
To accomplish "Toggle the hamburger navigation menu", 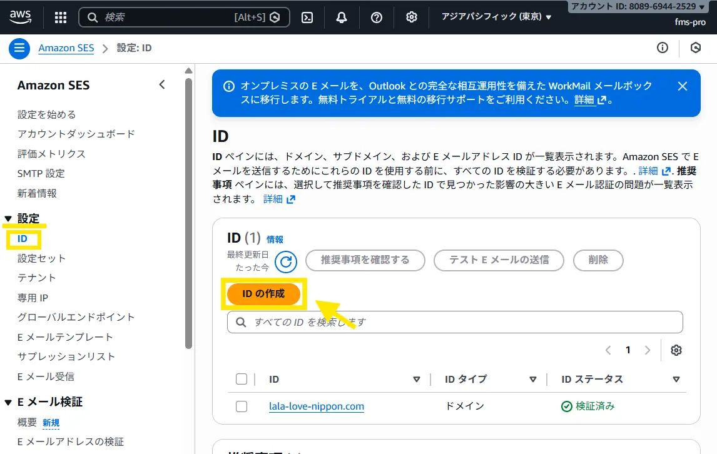I will pyautogui.click(x=19, y=48).
